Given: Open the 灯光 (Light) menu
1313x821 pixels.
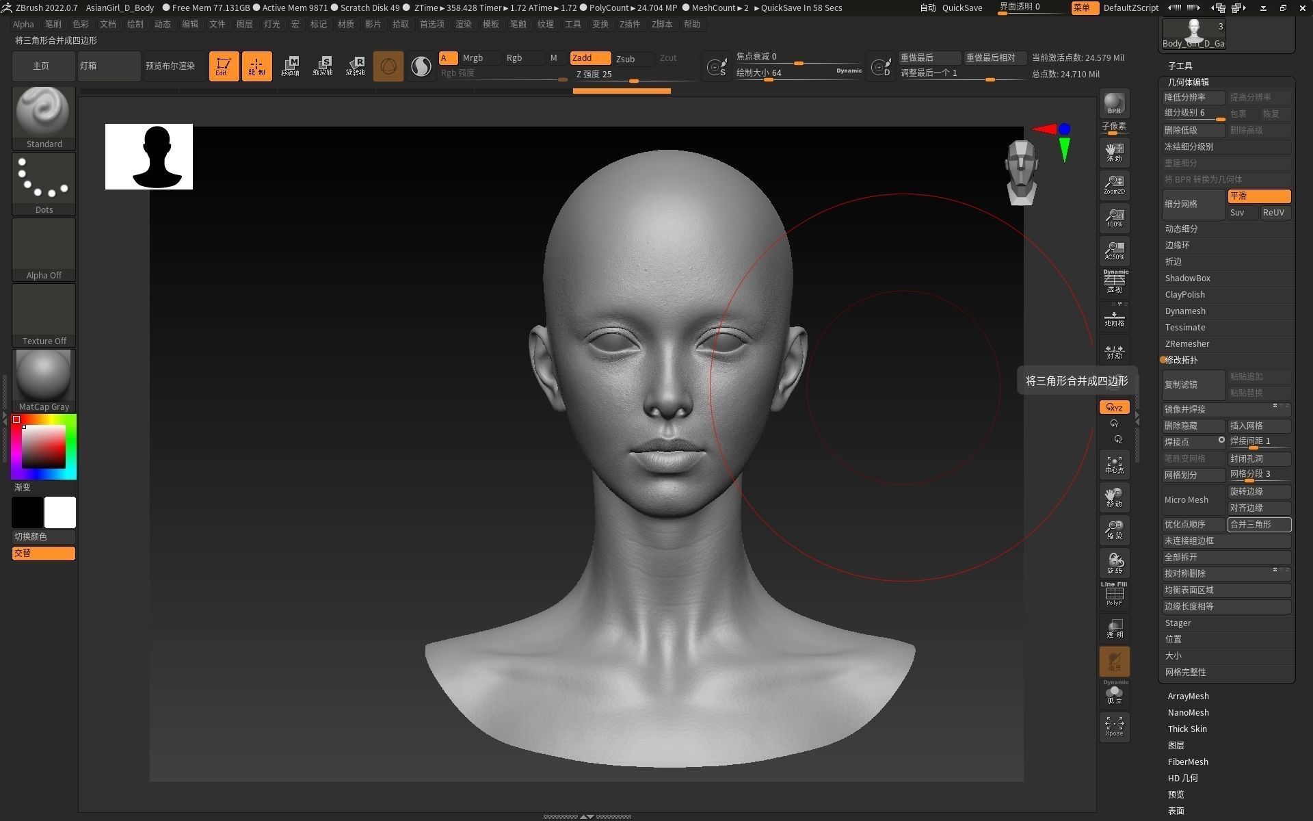Looking at the screenshot, I should (x=272, y=24).
